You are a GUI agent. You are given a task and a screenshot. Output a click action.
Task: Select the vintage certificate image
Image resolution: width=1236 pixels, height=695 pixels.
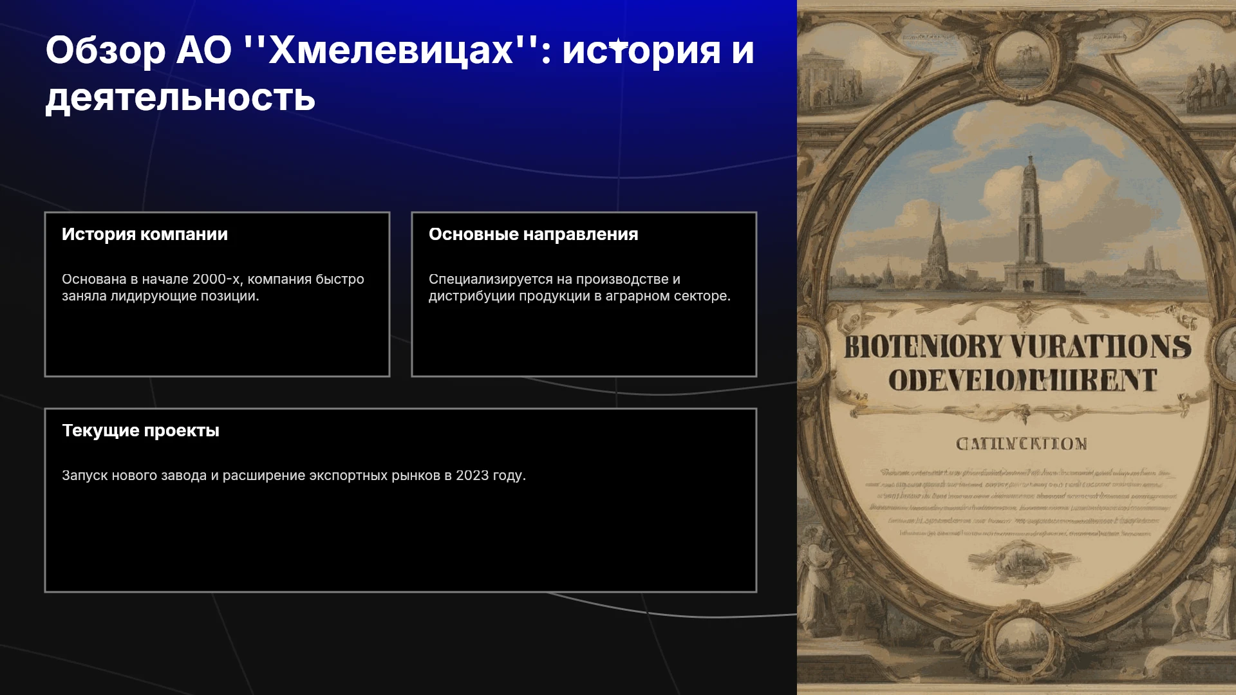pos(1016,347)
